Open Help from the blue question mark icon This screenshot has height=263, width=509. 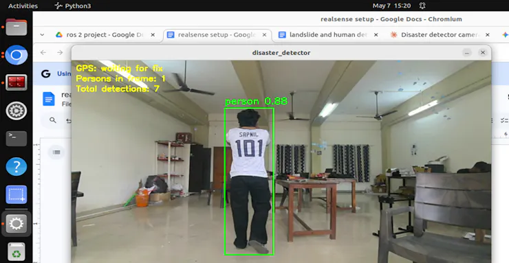[17, 166]
